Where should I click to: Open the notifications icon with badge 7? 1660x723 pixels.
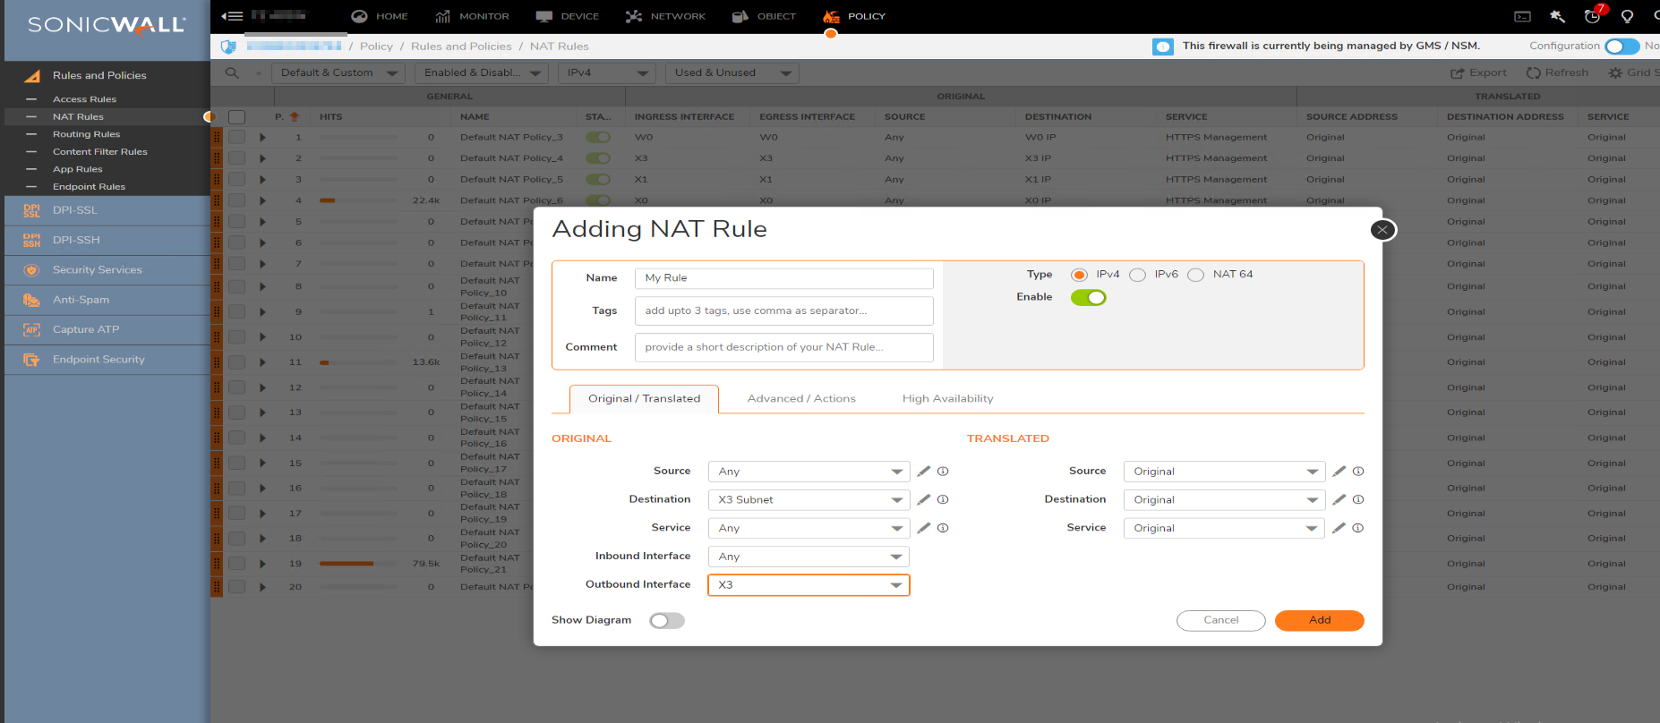[x=1593, y=15]
